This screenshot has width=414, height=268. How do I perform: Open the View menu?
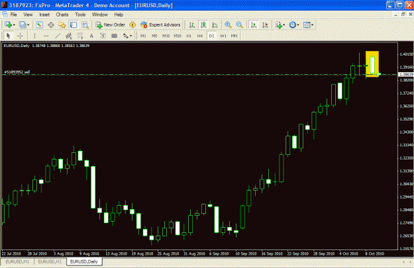[28, 15]
